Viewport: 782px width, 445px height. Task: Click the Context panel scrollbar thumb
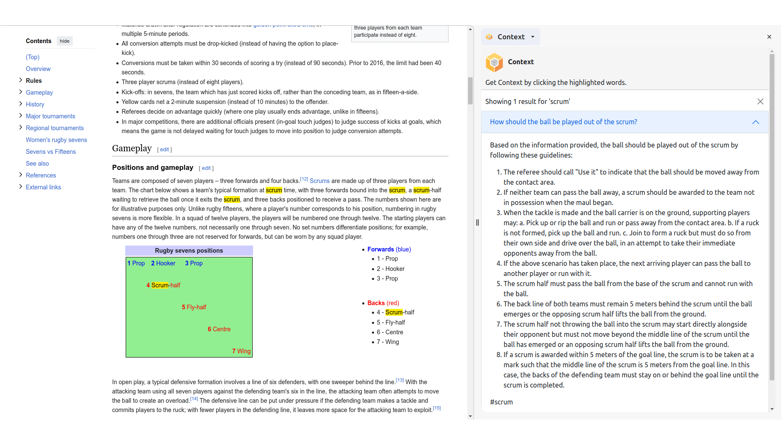772,217
